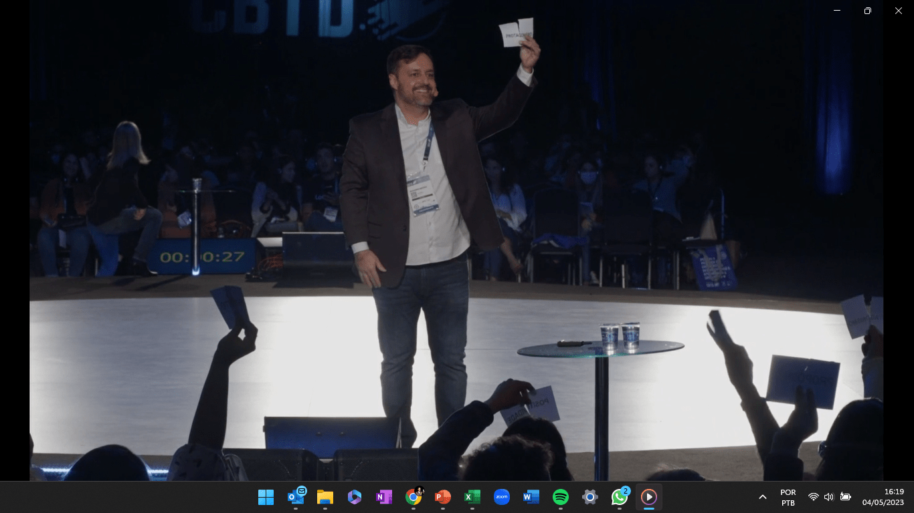Open Microsoft Outlook
The width and height of the screenshot is (914, 513).
tap(295, 496)
